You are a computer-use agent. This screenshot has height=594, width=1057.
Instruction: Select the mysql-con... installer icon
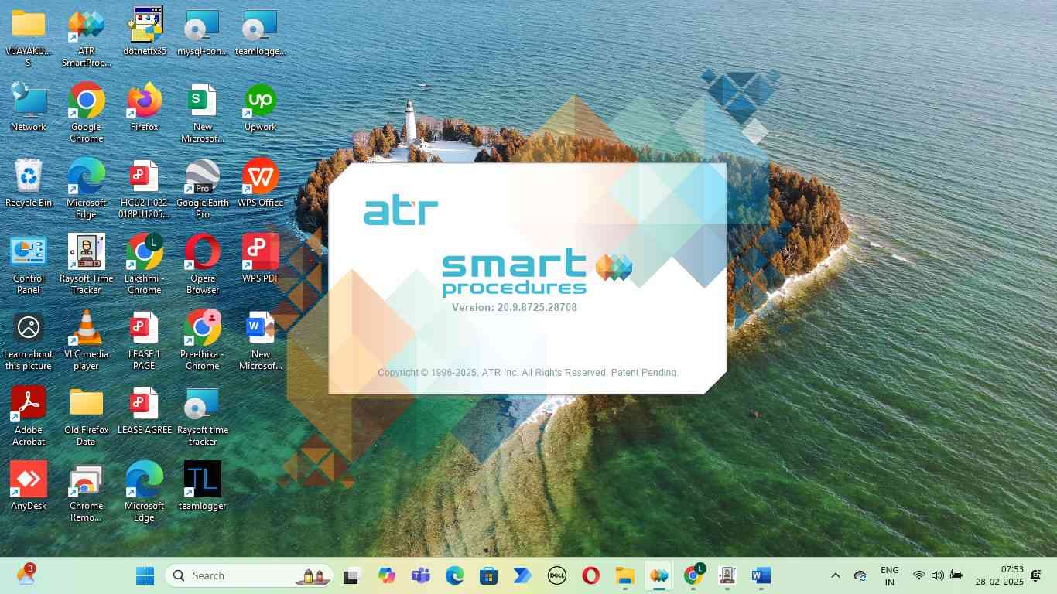[x=203, y=32]
